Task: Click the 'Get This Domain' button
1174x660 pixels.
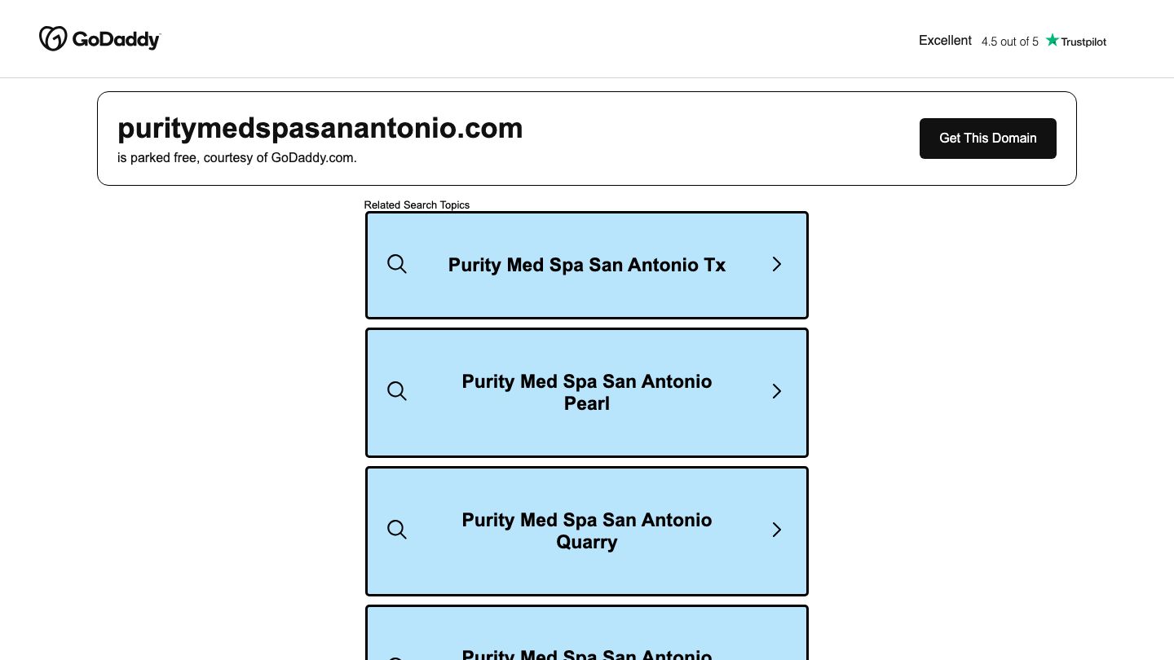Action: coord(987,138)
